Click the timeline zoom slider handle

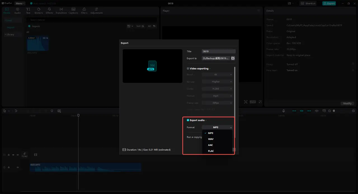coord(333,111)
